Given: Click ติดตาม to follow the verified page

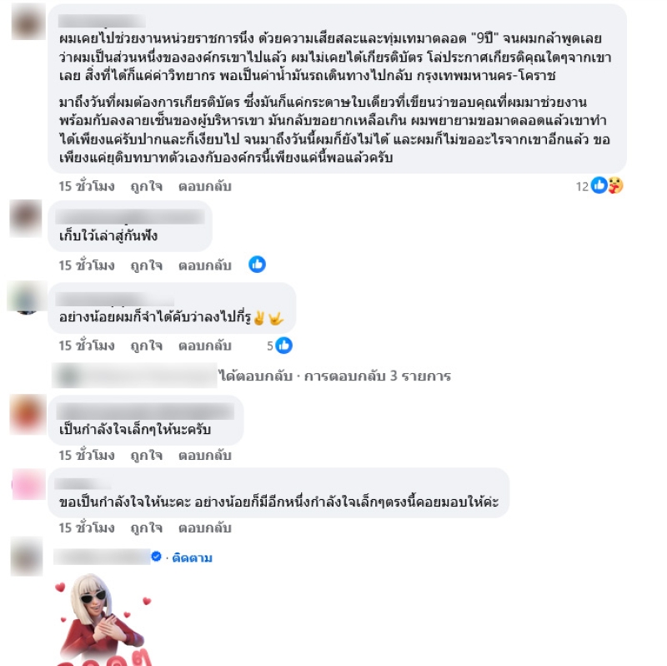Looking at the screenshot, I should [192, 558].
